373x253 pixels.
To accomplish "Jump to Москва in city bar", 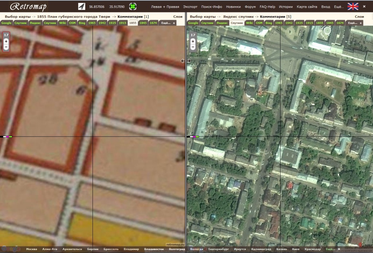I will 32,249.
